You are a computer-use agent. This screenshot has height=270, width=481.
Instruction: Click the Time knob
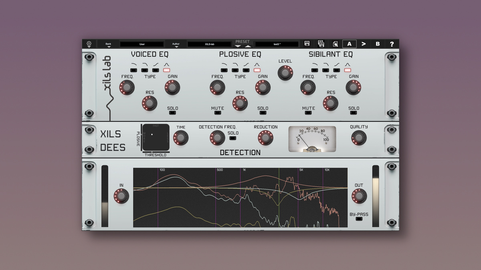coord(181,138)
